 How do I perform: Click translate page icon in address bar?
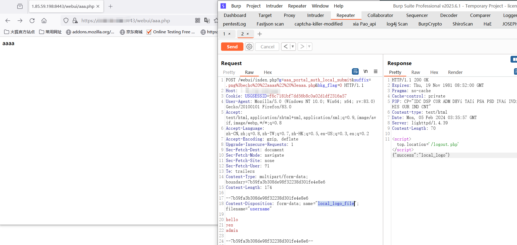pos(207,20)
